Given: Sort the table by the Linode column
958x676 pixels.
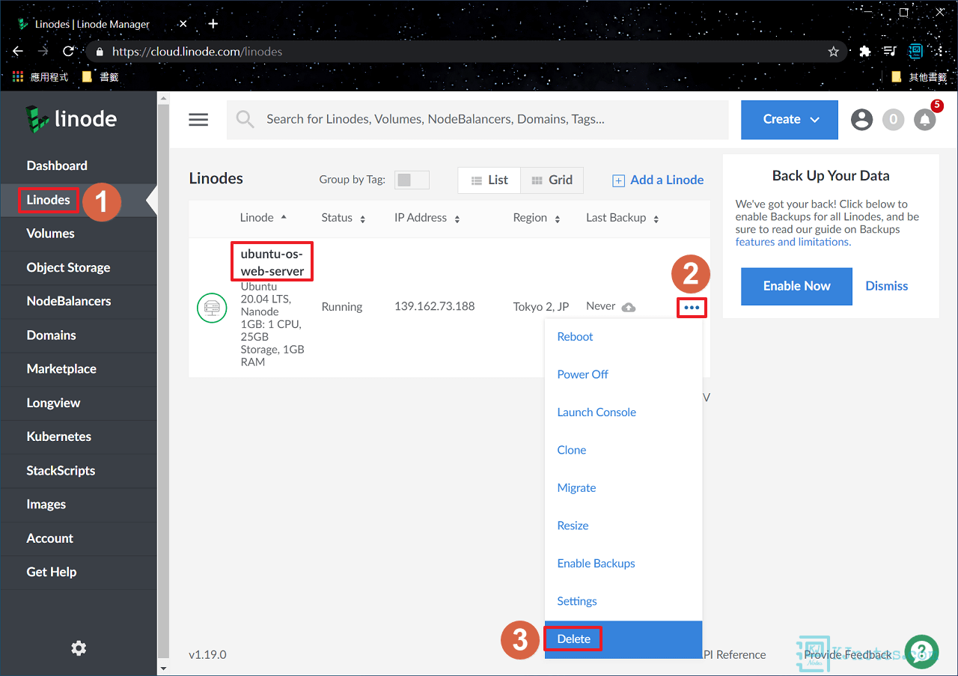Looking at the screenshot, I should [263, 218].
